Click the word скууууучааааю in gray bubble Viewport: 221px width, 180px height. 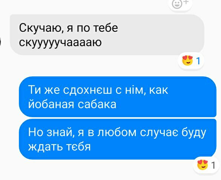coord(60,43)
